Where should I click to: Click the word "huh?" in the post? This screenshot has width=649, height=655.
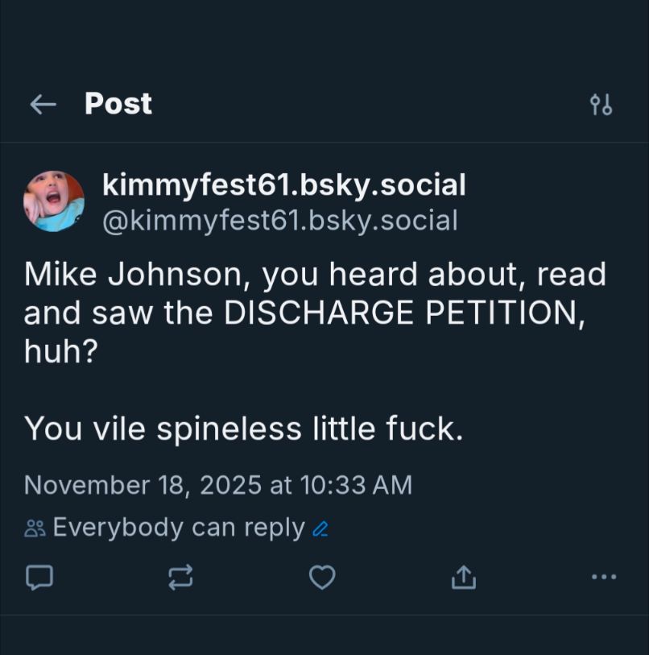click(x=60, y=352)
